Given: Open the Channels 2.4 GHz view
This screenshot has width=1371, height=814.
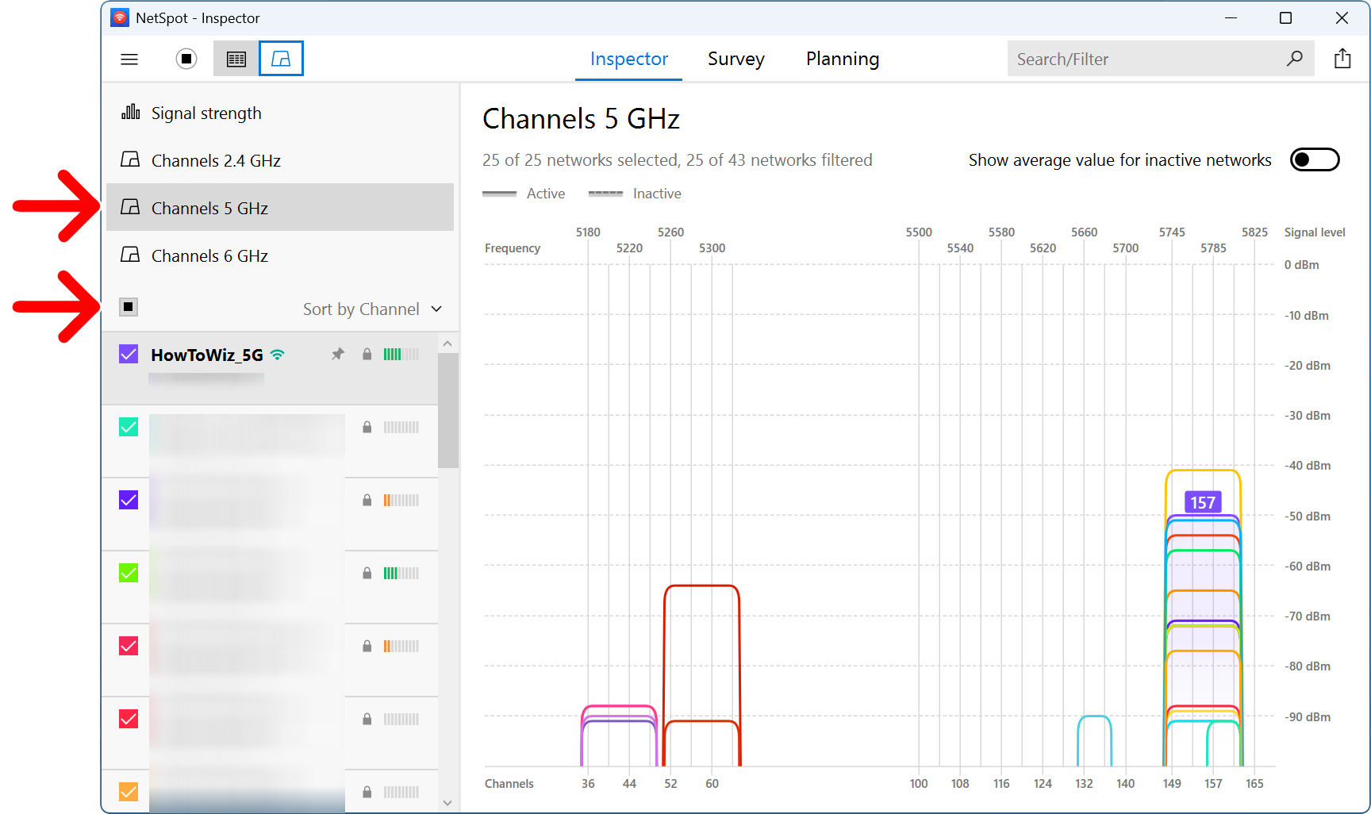Looking at the screenshot, I should click(x=216, y=160).
